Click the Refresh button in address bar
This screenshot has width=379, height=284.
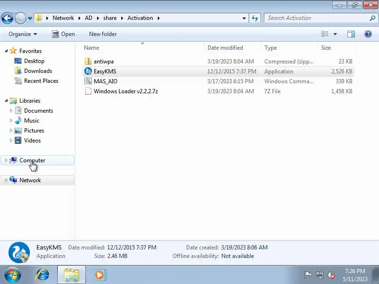255,18
